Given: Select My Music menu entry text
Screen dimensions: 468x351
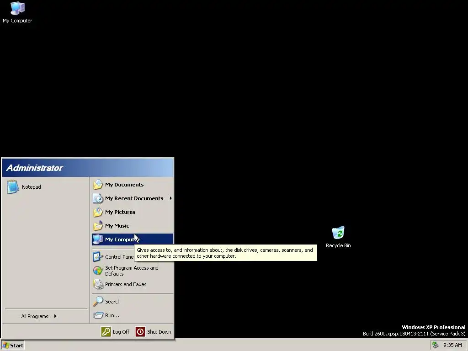Looking at the screenshot, I should pos(117,226).
